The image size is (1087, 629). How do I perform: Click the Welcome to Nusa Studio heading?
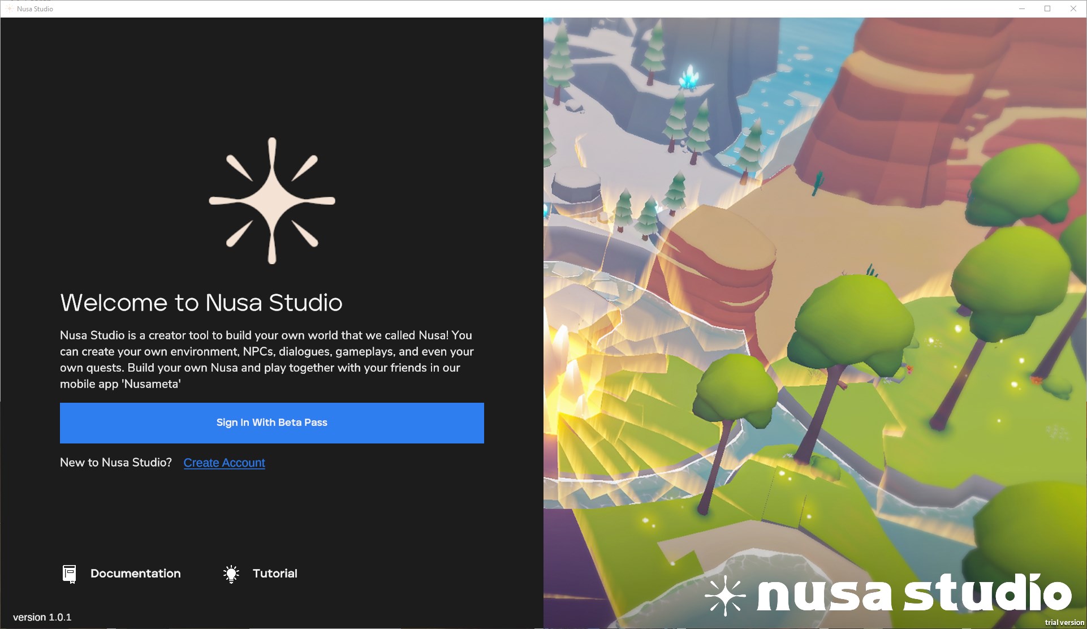click(201, 303)
